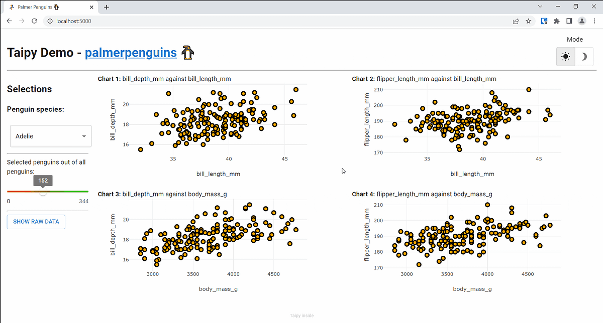Click the browser back arrow icon
The height and width of the screenshot is (323, 603).
click(x=9, y=21)
